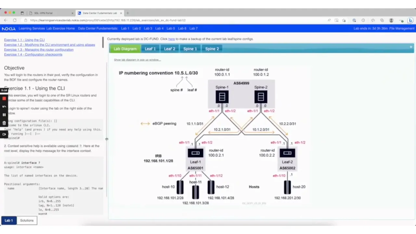Click the browser refresh-style toolbar icon beside extensions
The width and height of the screenshot is (416, 234).
(363, 20)
